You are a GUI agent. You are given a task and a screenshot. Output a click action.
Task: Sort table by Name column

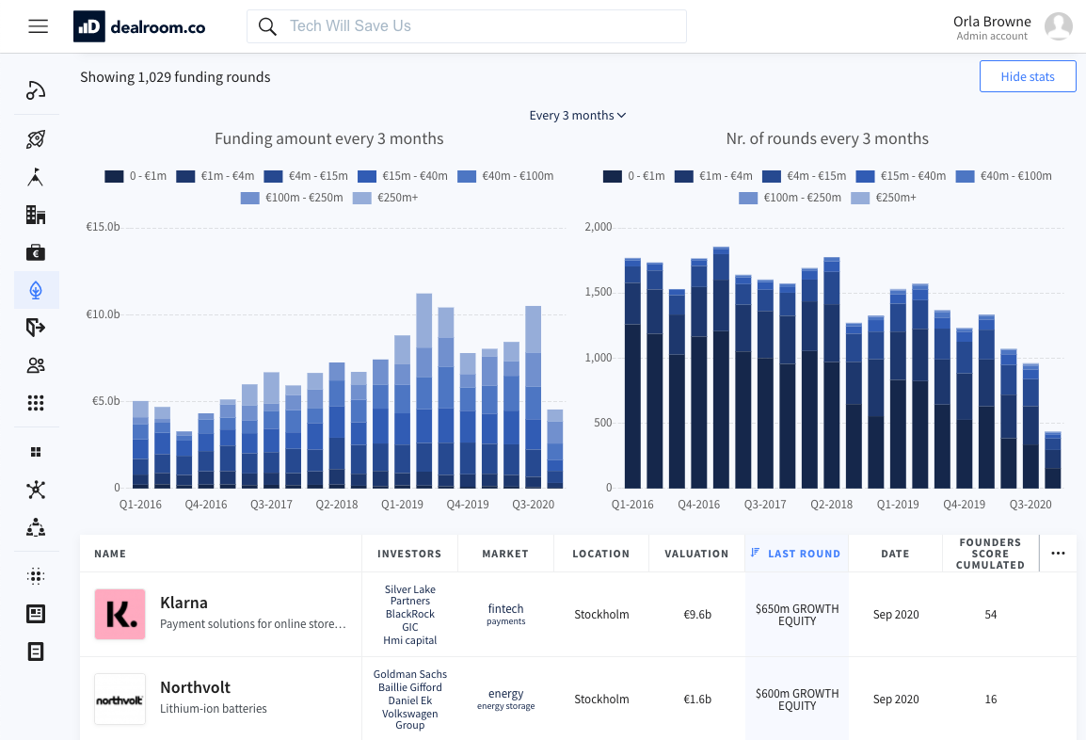coord(110,554)
